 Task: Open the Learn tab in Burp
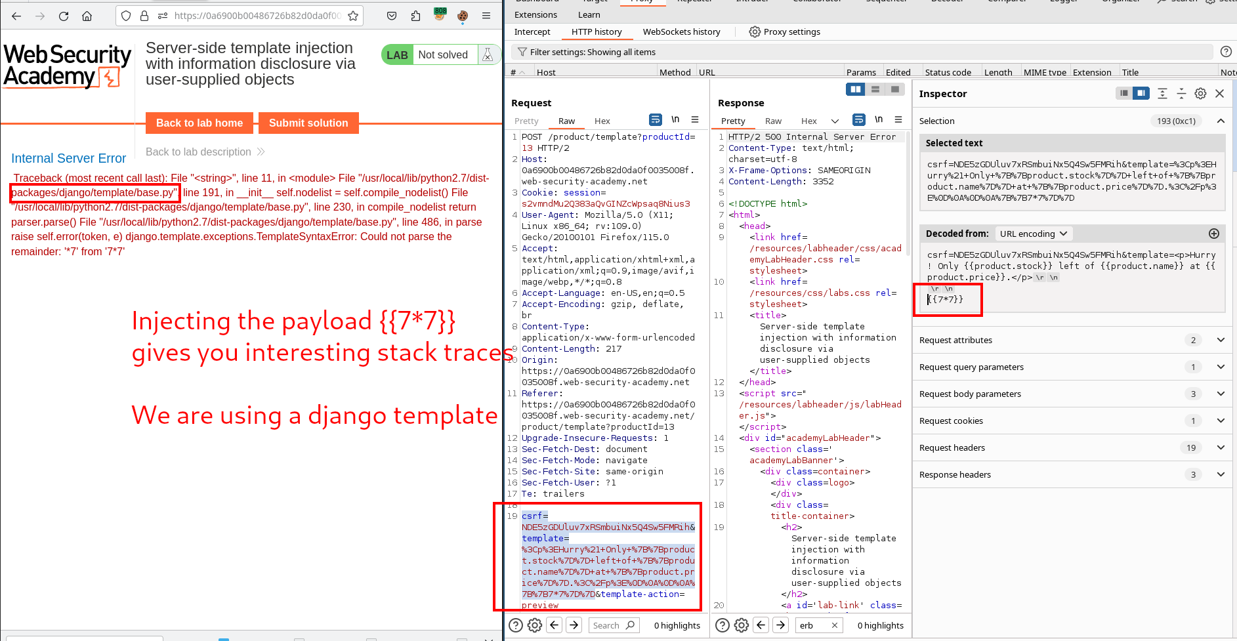coord(589,14)
